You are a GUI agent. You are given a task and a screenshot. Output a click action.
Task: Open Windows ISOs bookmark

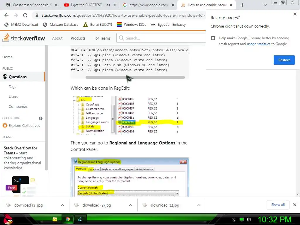[132, 25]
